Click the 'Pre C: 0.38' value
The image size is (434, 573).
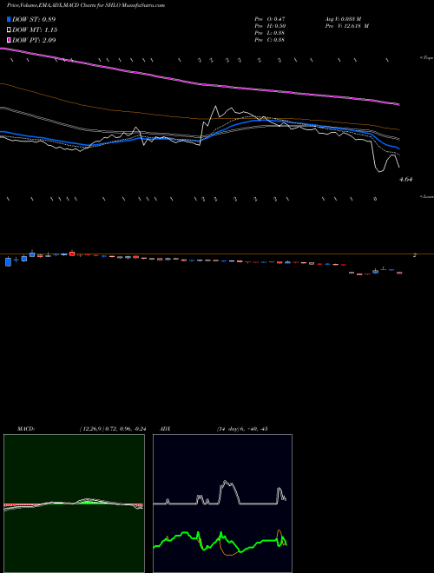click(x=270, y=40)
